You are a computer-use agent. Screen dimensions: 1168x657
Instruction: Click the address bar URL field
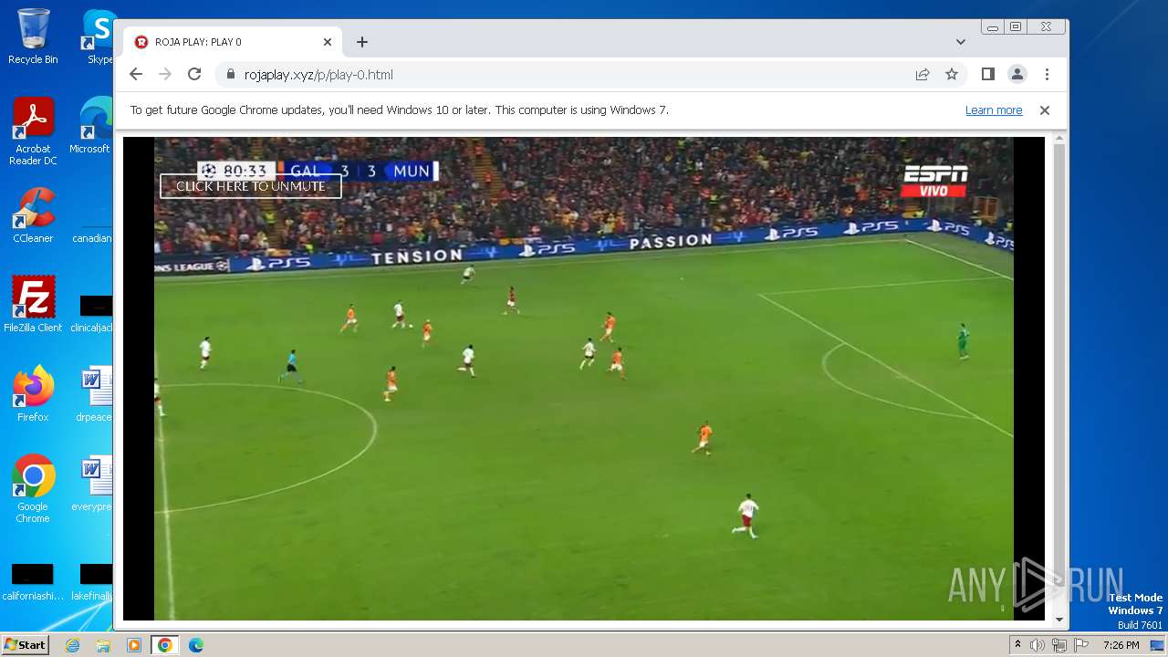(566, 75)
